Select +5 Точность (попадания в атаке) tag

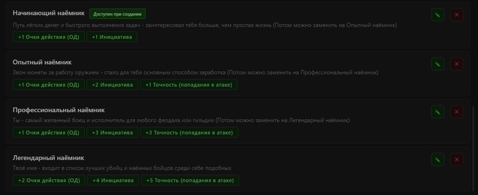(x=190, y=180)
